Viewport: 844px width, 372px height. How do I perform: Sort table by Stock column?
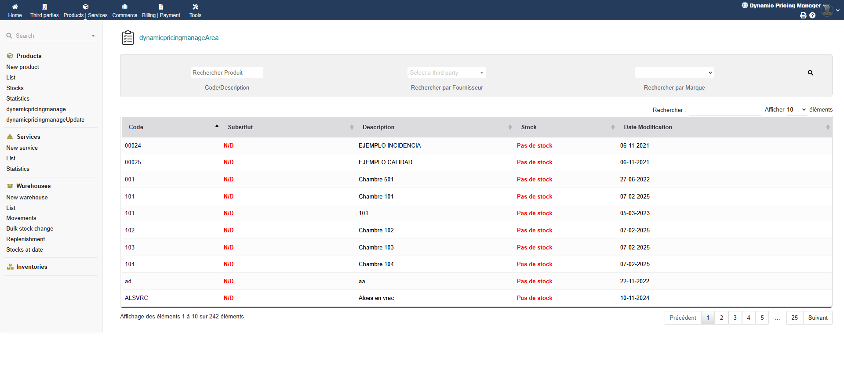pyautogui.click(x=567, y=127)
